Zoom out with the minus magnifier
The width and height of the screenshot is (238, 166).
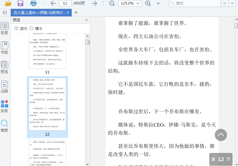tap(112, 3)
